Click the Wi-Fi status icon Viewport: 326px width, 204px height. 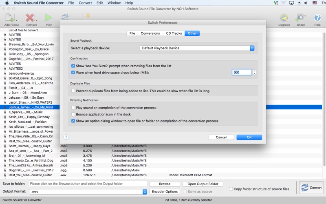283,3
